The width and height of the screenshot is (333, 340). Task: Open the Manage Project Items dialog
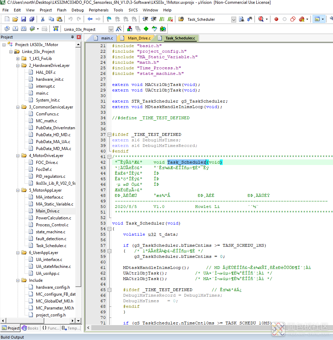point(130,29)
